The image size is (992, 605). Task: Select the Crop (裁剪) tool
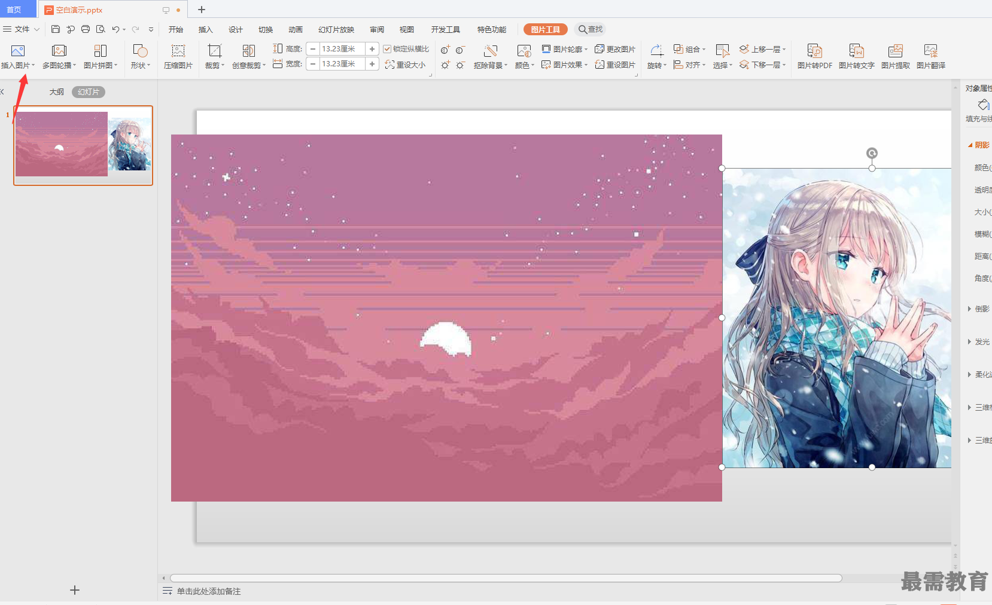click(214, 56)
